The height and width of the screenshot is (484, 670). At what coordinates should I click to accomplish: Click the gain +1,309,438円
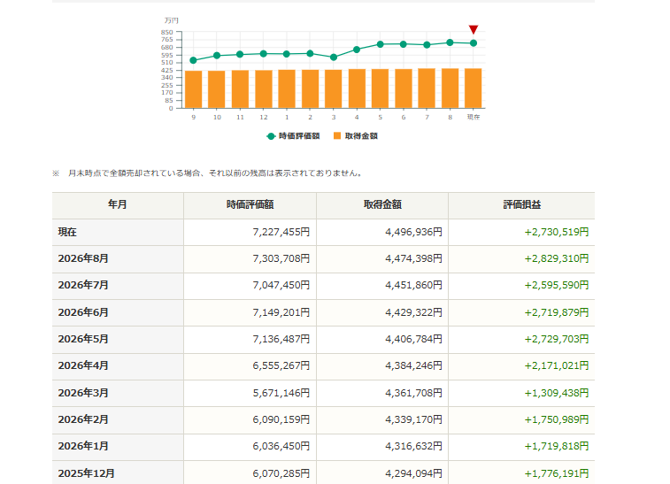coord(557,393)
